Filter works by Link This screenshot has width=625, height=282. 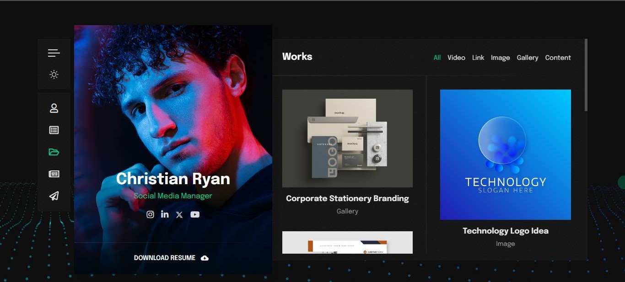point(478,58)
